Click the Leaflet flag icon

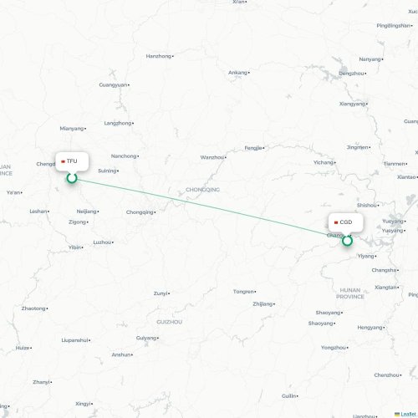coord(397,414)
